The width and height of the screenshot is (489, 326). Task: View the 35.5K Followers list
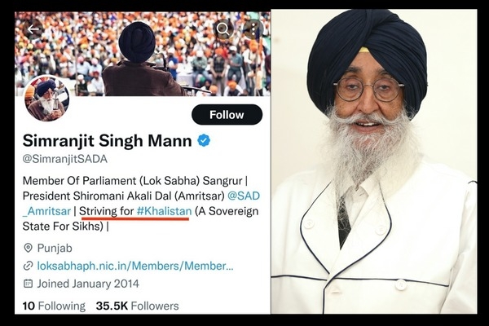point(137,306)
